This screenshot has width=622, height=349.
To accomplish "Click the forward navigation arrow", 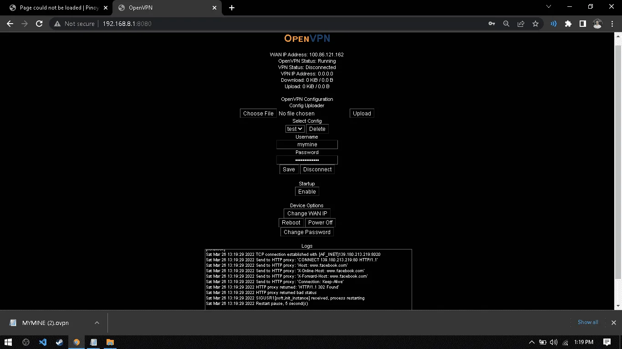I will 25,24.
